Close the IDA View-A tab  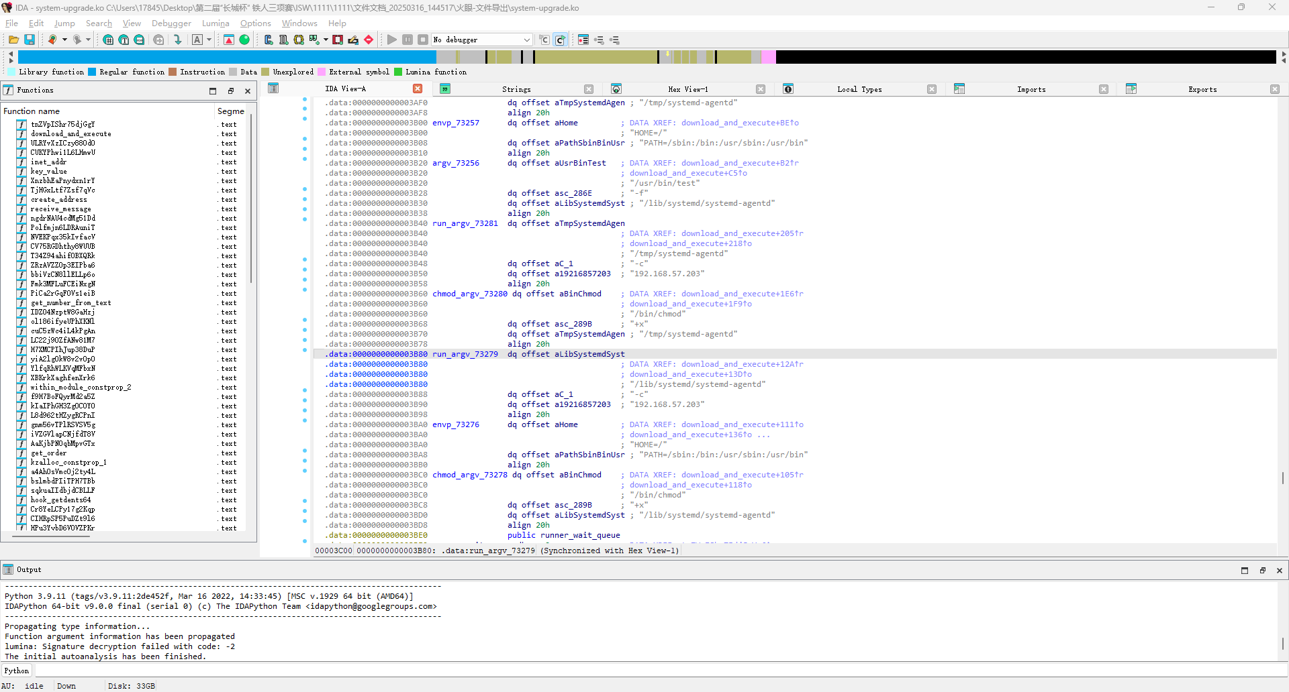(418, 89)
